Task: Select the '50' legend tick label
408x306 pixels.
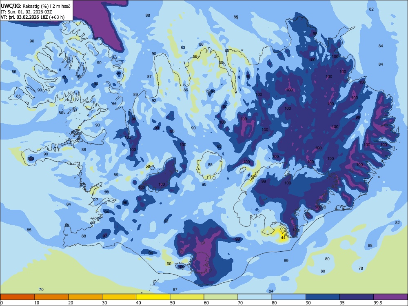Action: (x=173, y=303)
